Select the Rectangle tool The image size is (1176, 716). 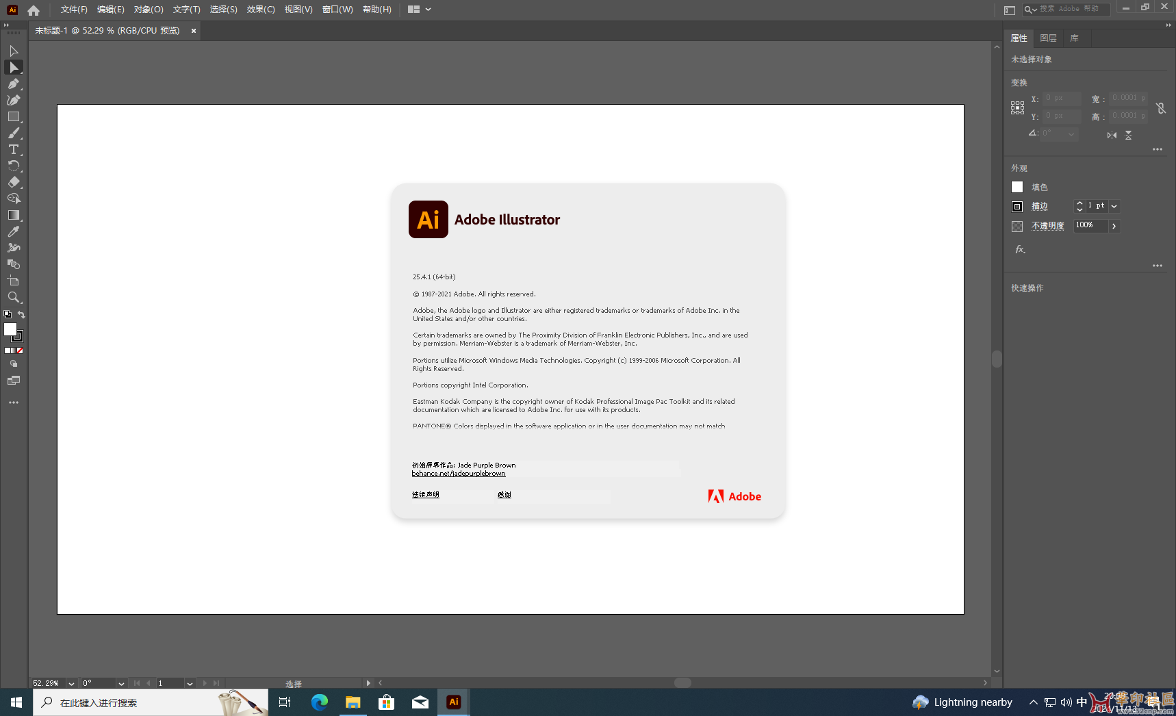tap(14, 116)
